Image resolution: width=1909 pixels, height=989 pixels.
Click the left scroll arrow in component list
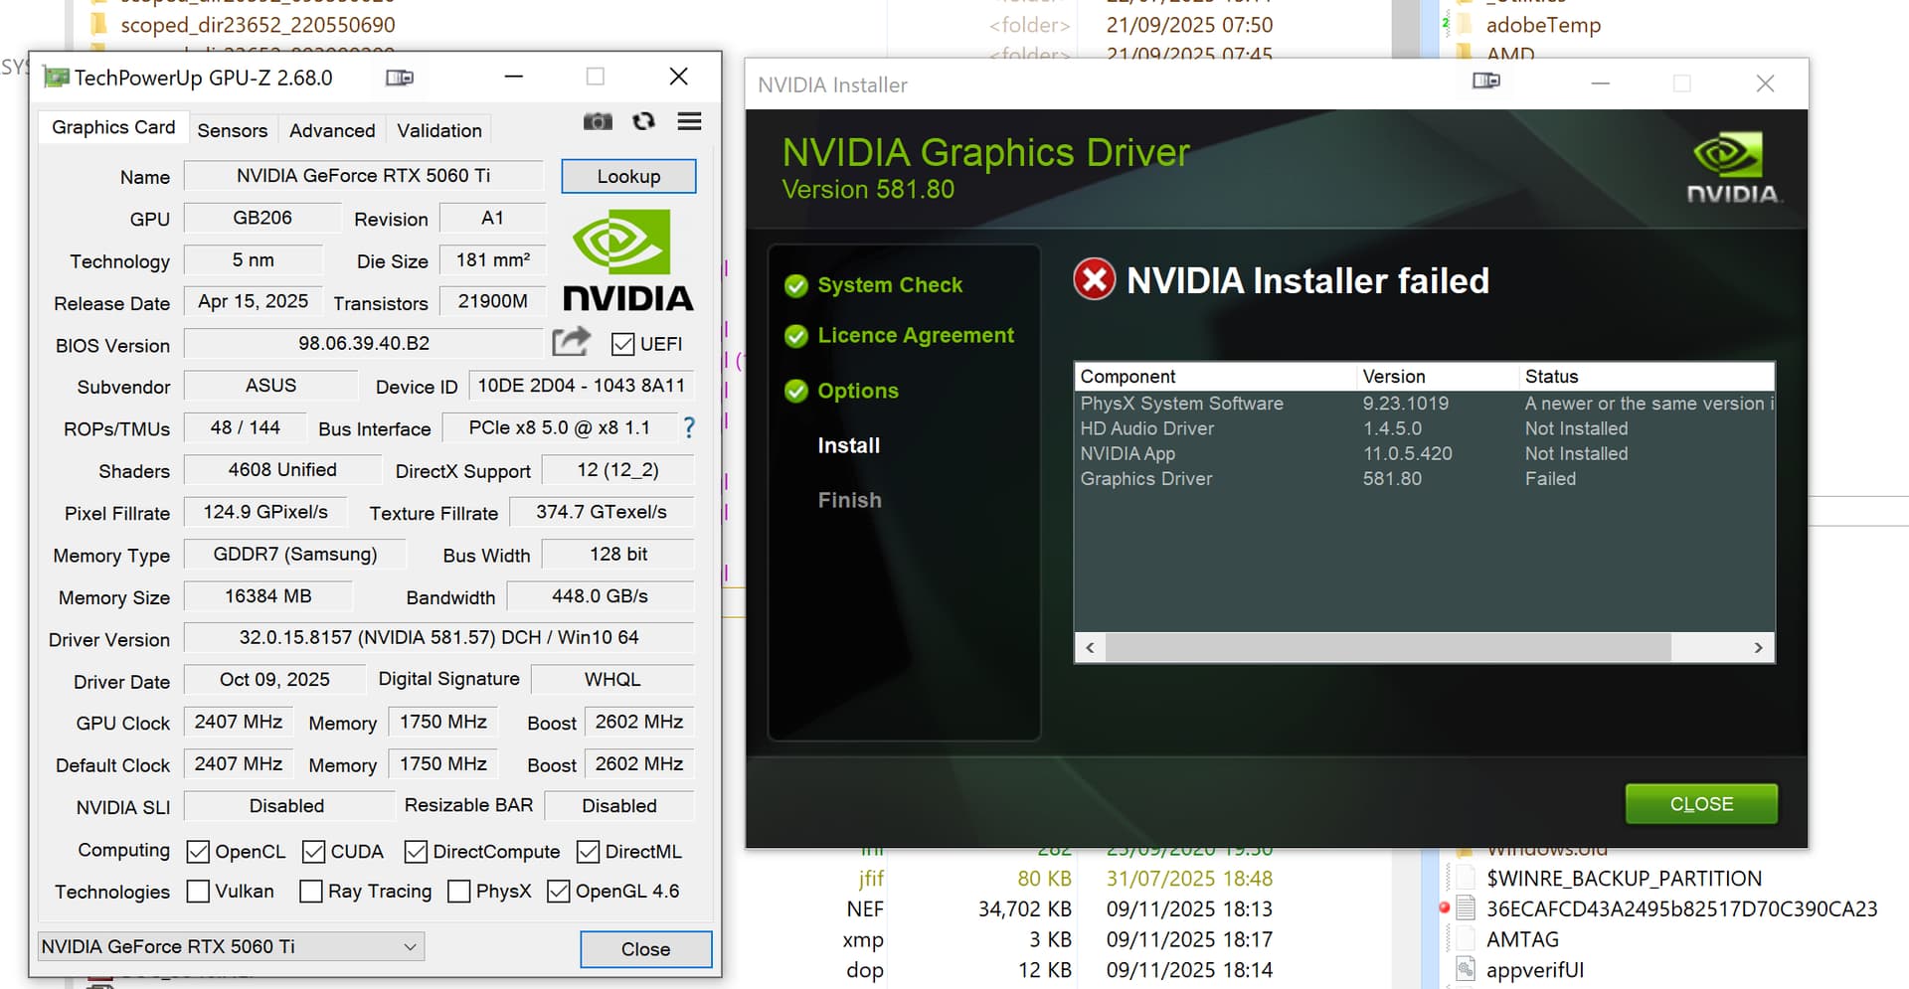tap(1091, 648)
